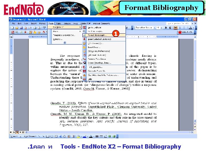Screen dimensions: 206x154
Task: Click the Font Color A icon
Action: coord(190,28)
